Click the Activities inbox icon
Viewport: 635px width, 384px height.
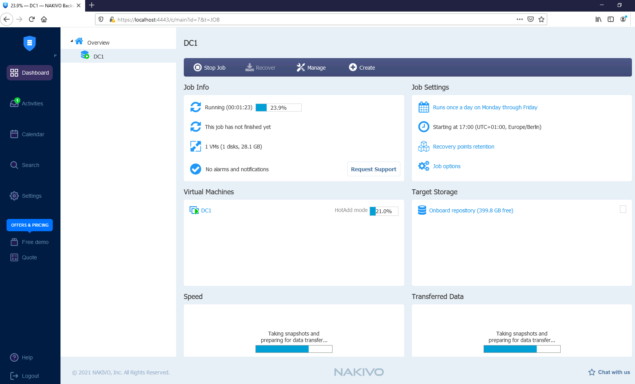tap(14, 103)
